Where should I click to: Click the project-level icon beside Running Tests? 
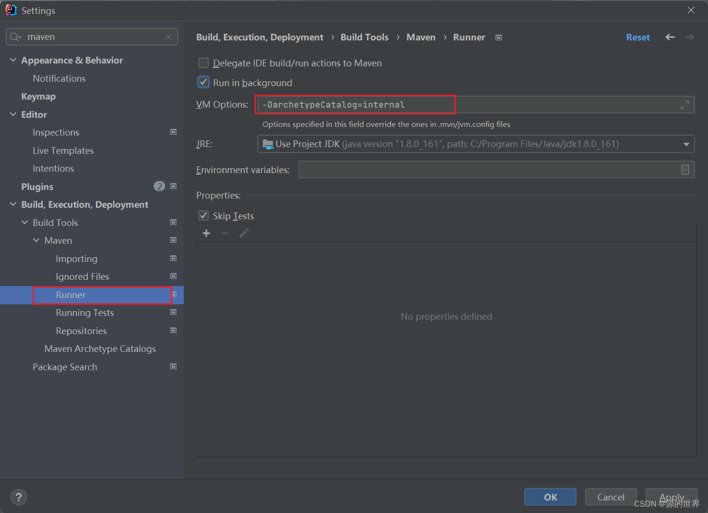174,312
